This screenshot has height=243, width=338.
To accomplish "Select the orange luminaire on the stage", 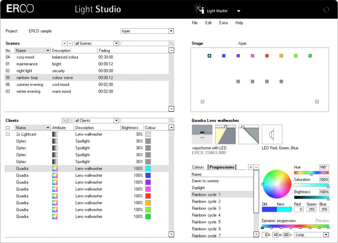I will [x=281, y=56].
